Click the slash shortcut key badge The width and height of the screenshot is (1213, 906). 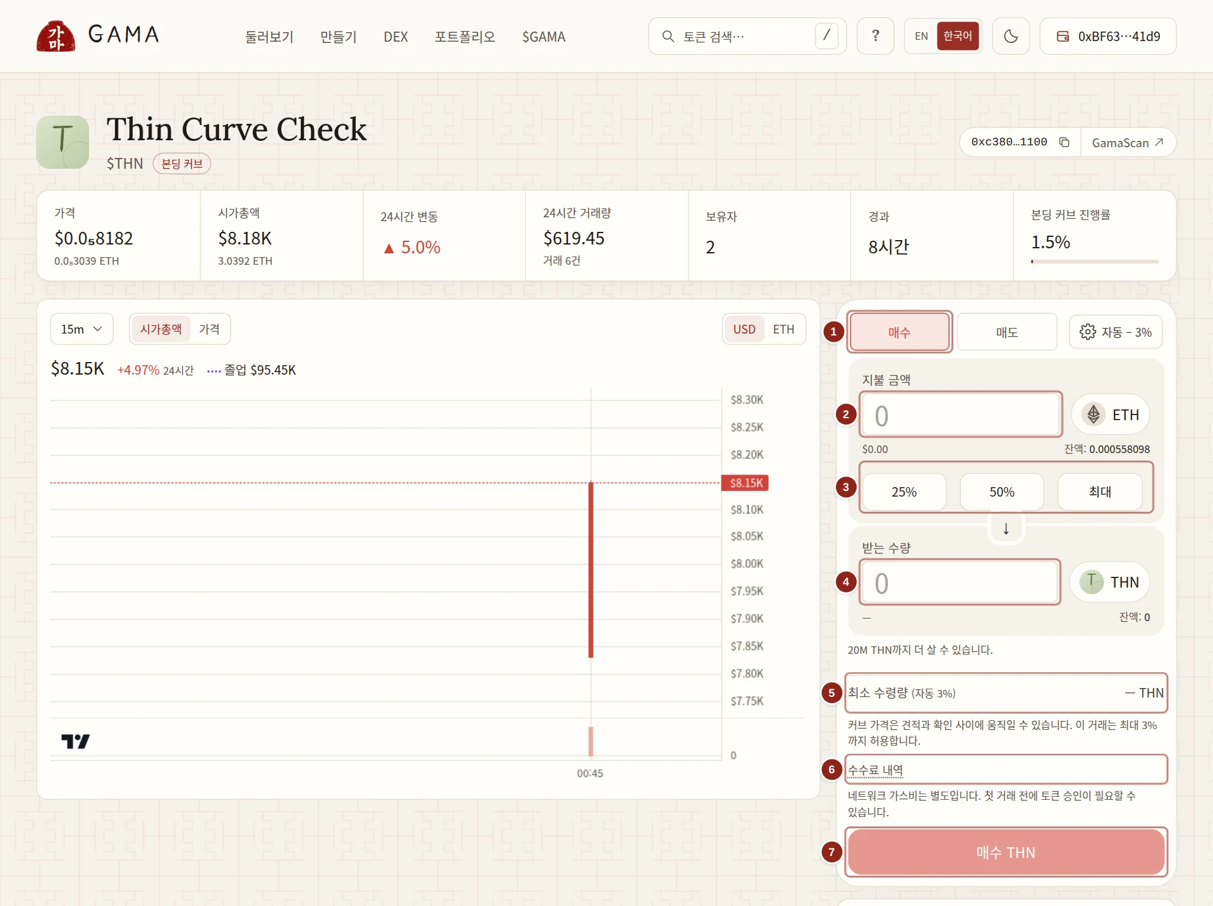click(826, 36)
